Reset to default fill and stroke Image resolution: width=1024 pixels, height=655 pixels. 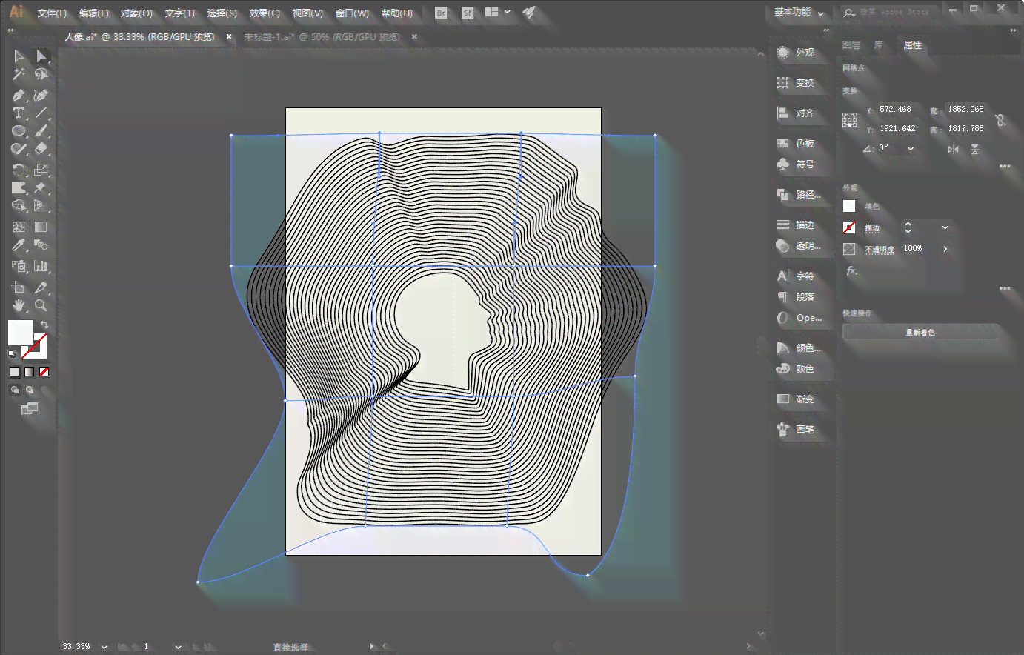tap(12, 354)
